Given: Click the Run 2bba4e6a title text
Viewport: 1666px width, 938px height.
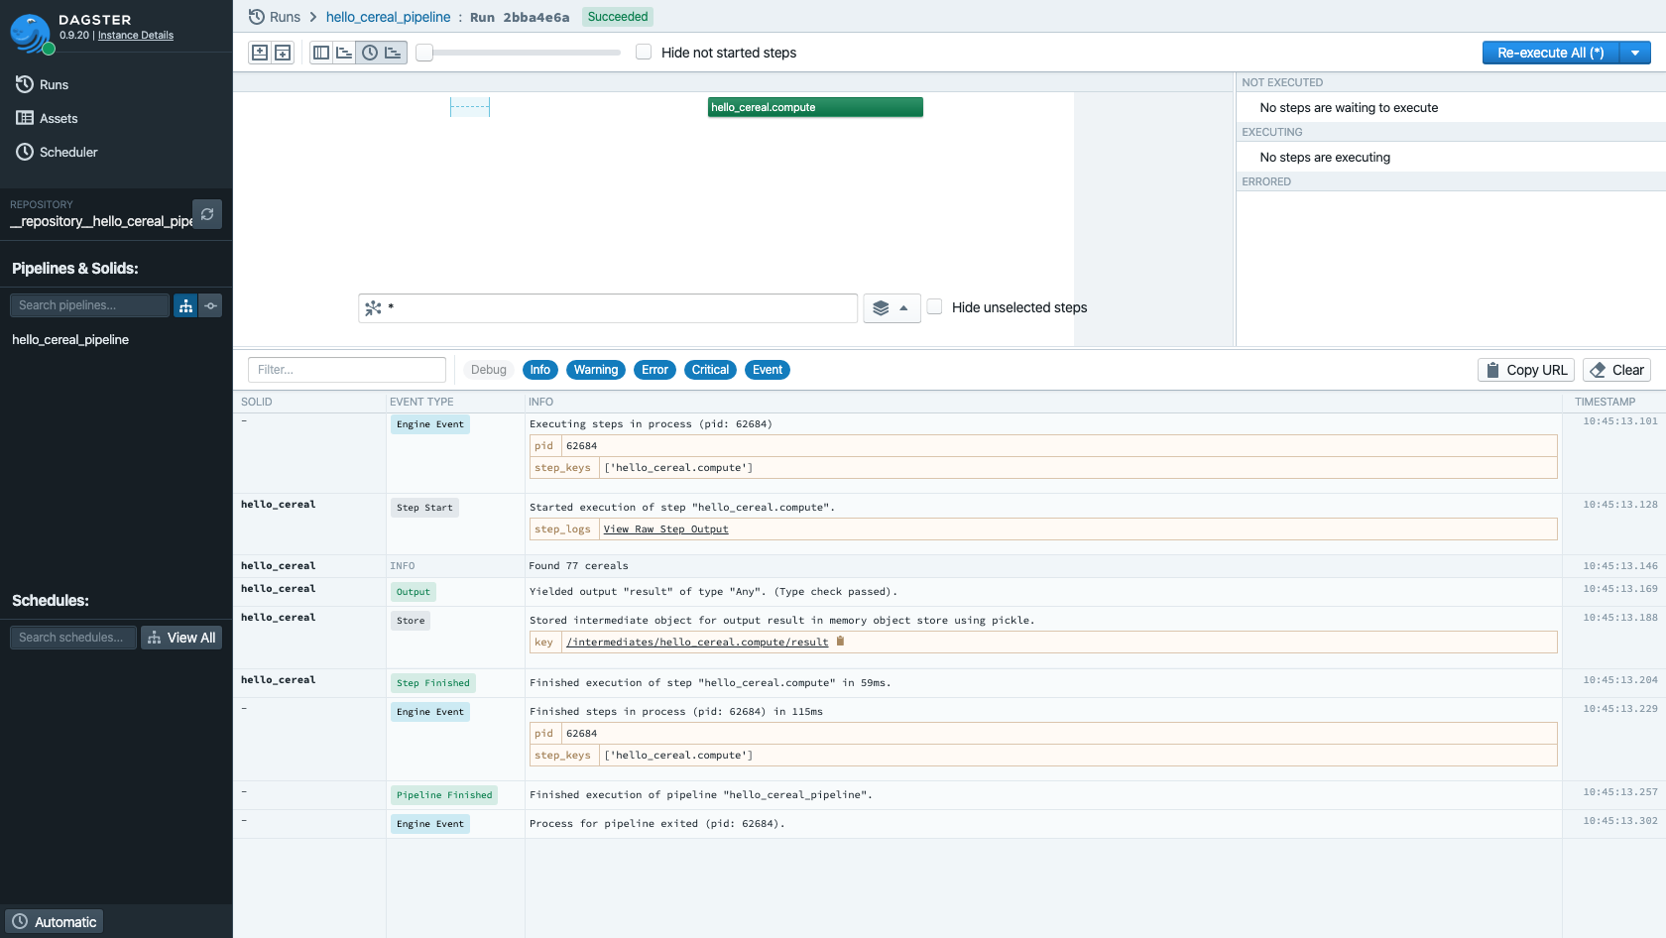Looking at the screenshot, I should (520, 17).
